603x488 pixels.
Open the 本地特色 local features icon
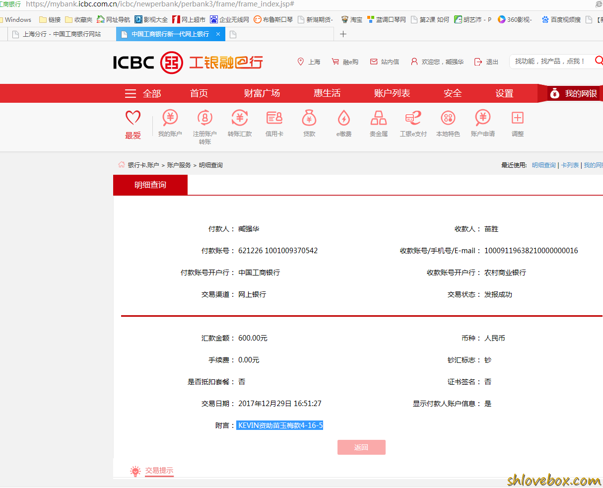click(x=448, y=118)
